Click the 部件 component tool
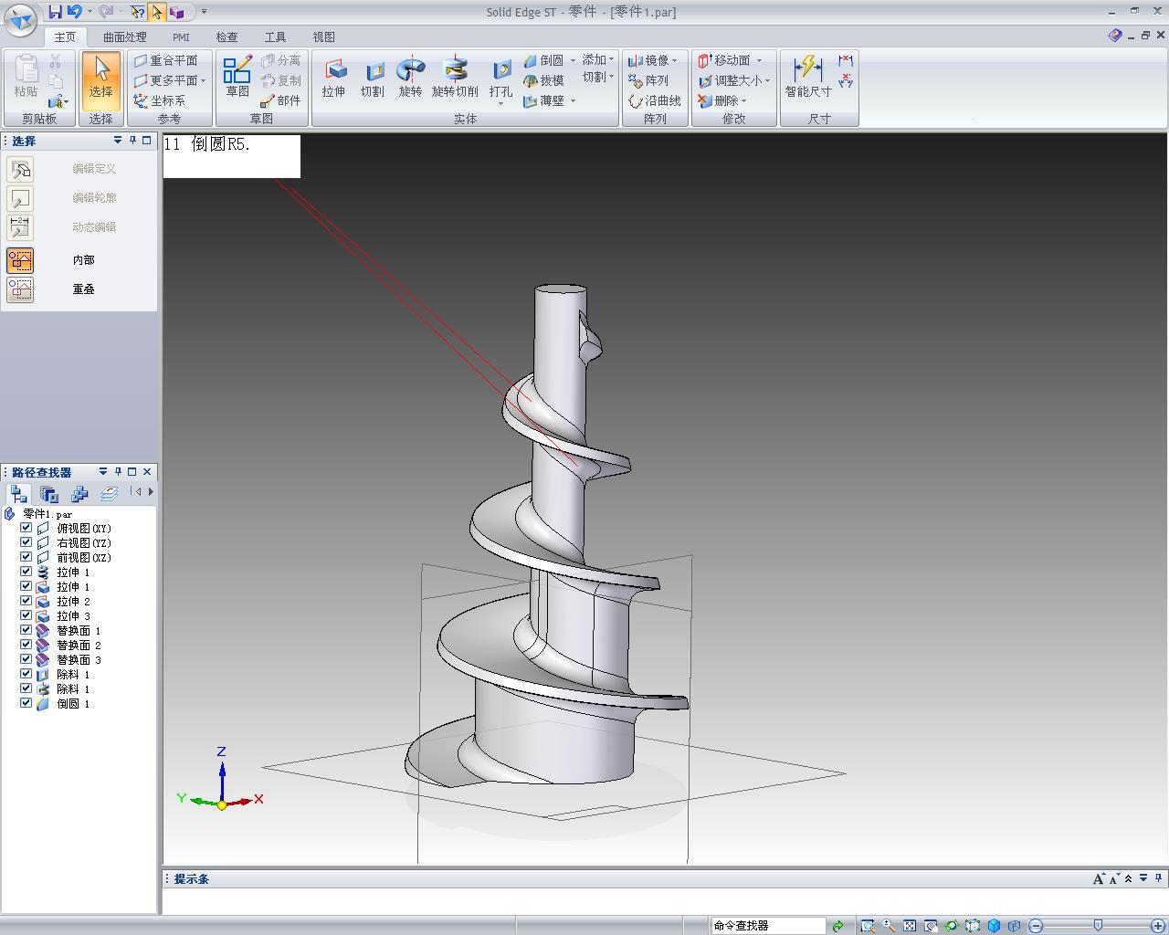 click(280, 100)
